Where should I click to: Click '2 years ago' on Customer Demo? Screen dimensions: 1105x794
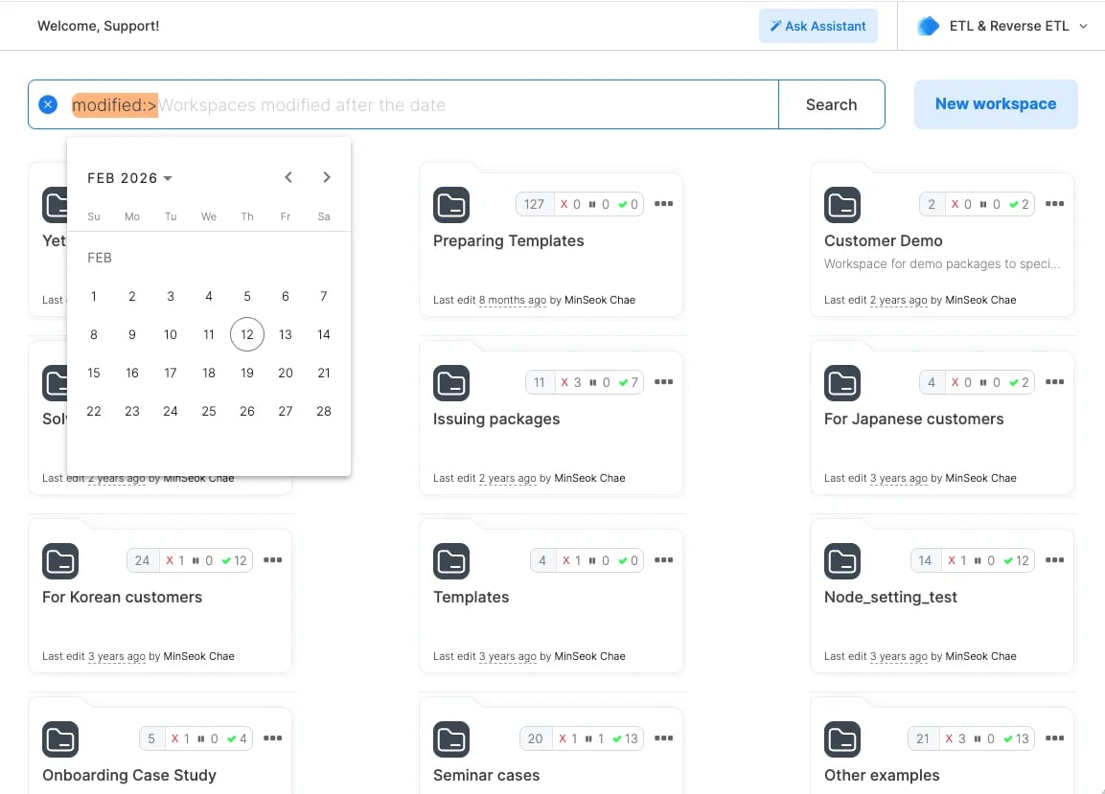pyautogui.click(x=899, y=300)
